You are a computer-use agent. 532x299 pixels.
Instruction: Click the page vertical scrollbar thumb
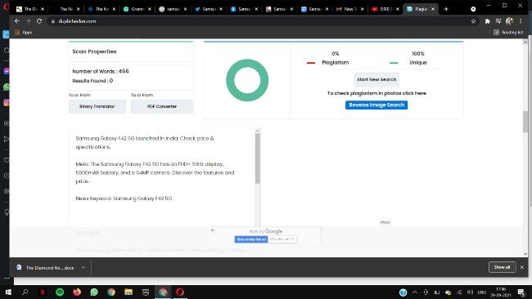(525, 122)
